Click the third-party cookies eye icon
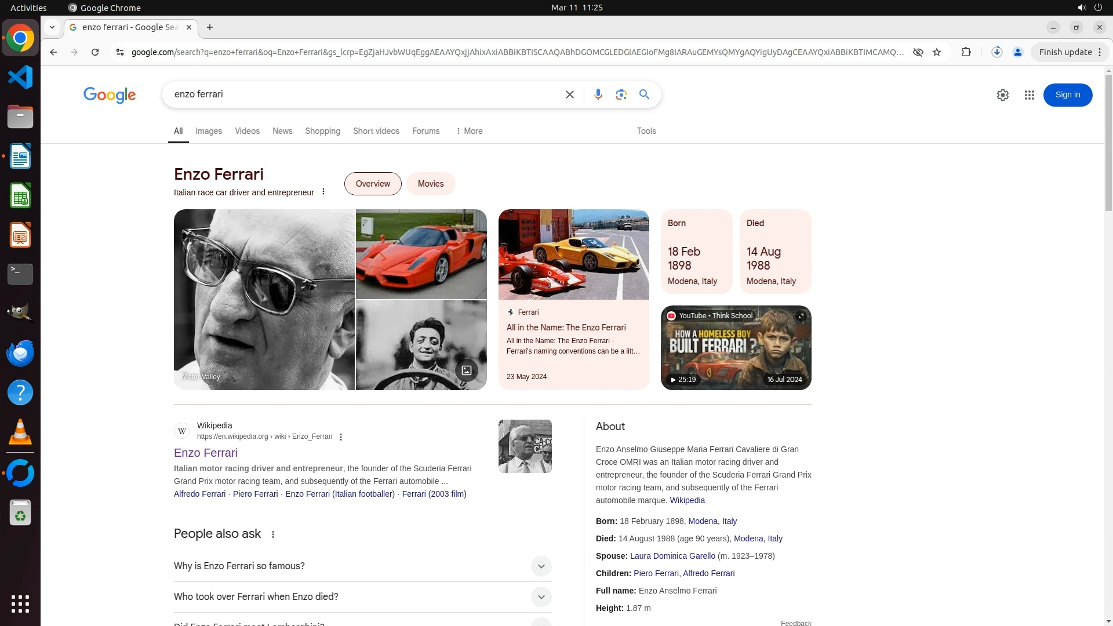 coord(918,52)
